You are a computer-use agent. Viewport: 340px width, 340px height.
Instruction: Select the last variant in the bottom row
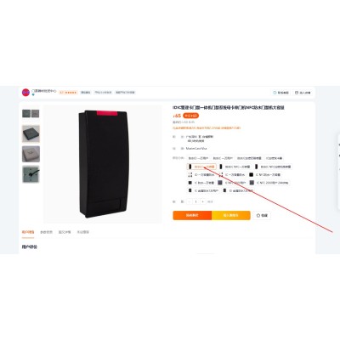coord(238,190)
